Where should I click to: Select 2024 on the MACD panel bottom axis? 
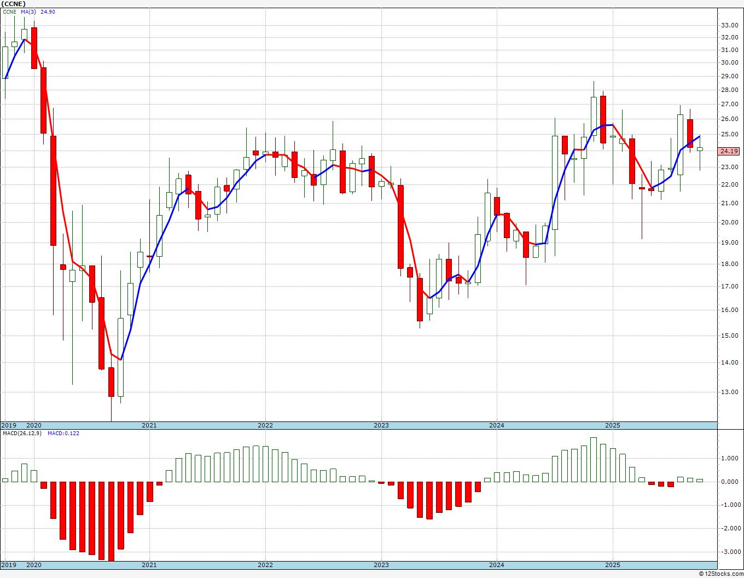tap(497, 565)
